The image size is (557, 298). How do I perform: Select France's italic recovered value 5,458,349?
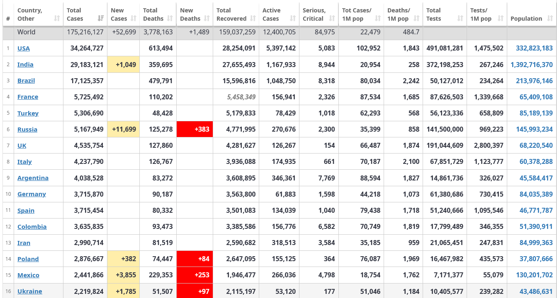point(241,97)
